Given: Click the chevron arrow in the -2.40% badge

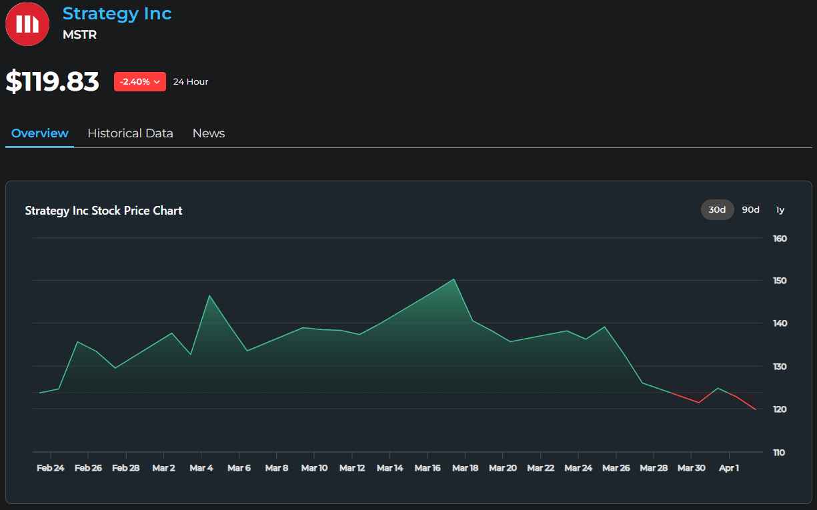Looking at the screenshot, I should pos(157,82).
